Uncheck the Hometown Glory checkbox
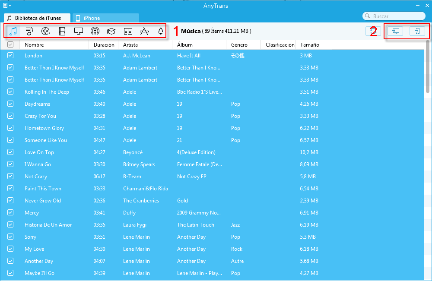This screenshot has width=432, height=281. tap(10, 128)
